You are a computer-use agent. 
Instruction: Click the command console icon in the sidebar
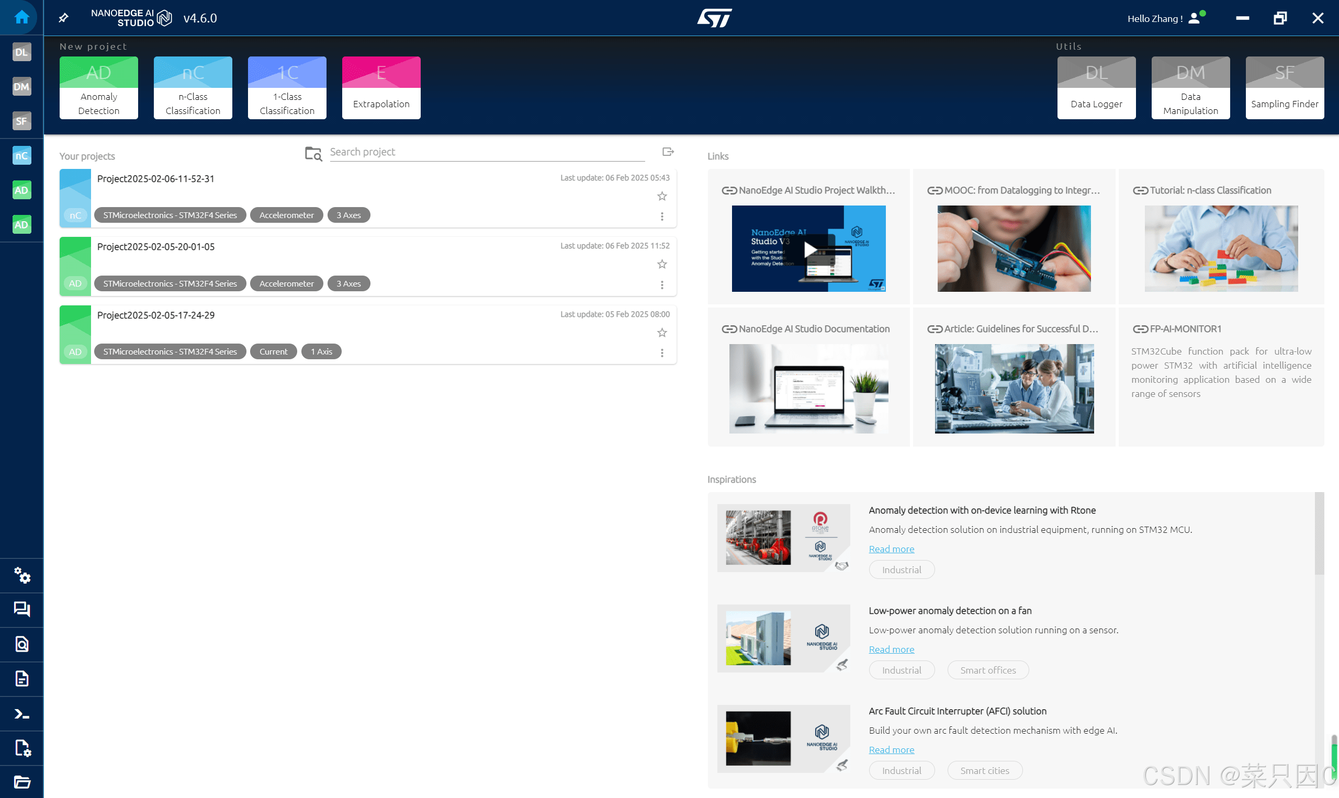pos(21,714)
